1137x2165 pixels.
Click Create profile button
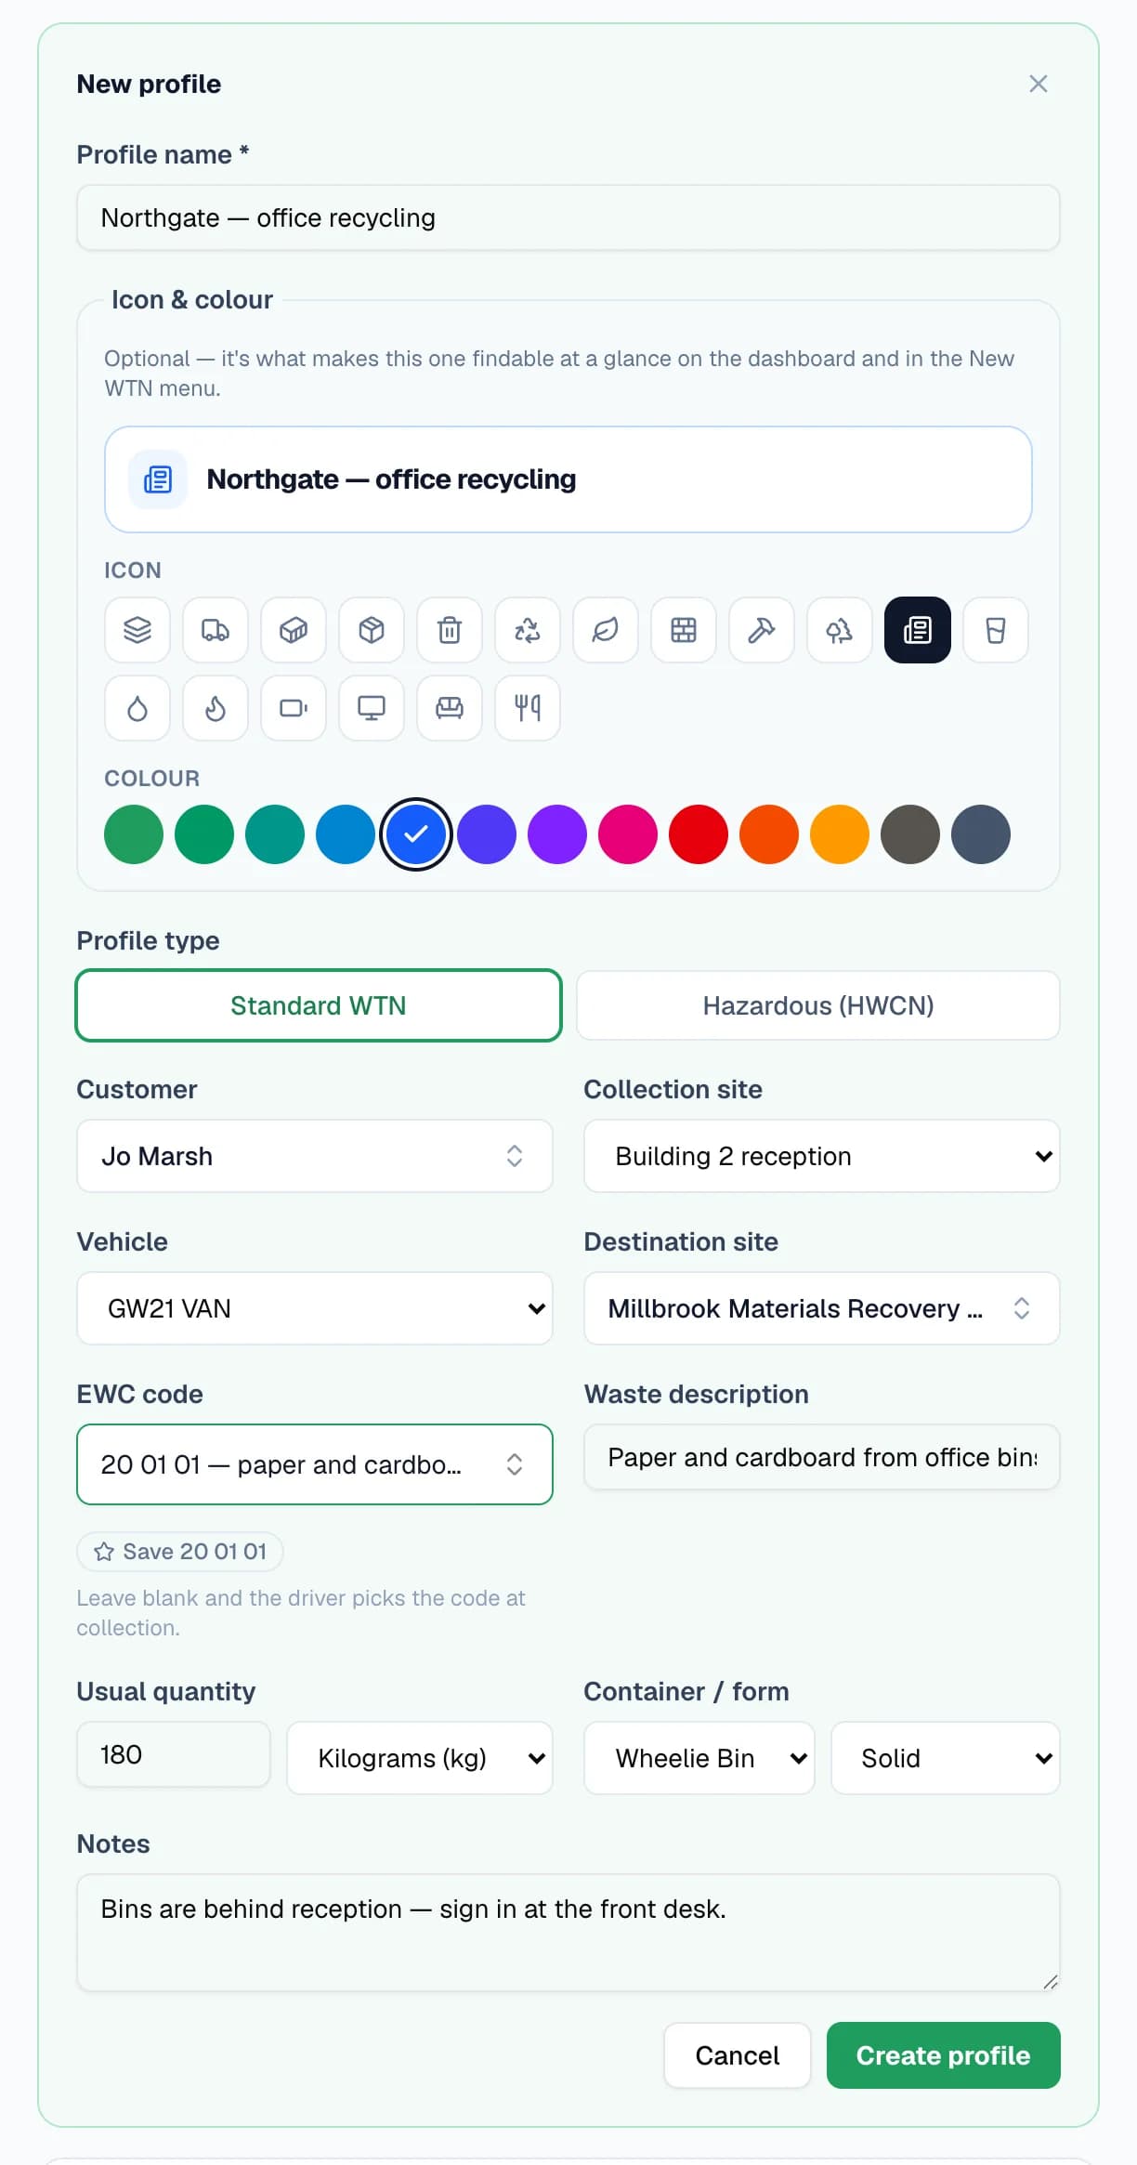944,2055
